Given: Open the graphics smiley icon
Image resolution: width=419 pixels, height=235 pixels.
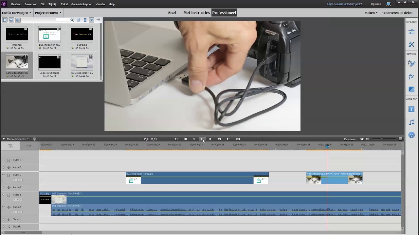Looking at the screenshot, I should [411, 135].
